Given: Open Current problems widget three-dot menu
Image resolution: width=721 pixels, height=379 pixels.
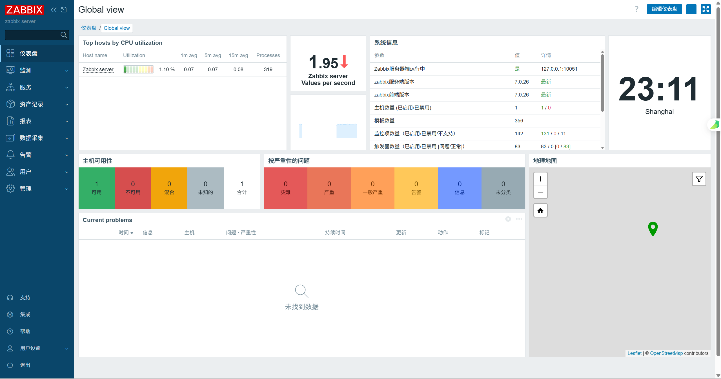Looking at the screenshot, I should 519,219.
